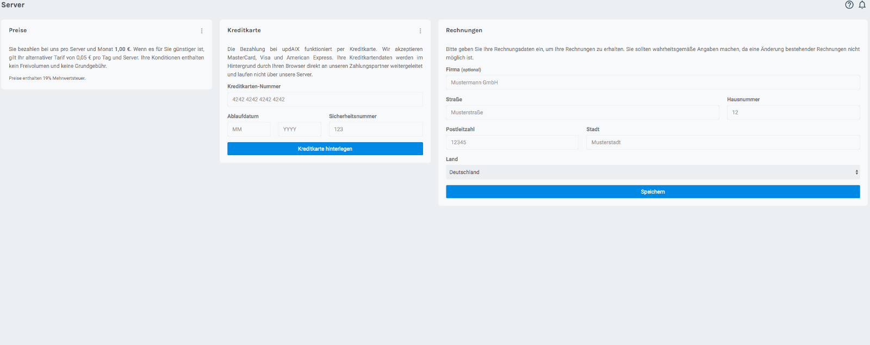
Task: Open the help question mark icon
Action: (x=849, y=5)
